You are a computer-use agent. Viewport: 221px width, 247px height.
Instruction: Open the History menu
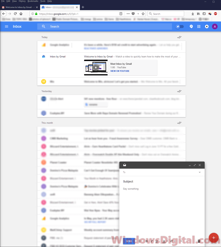pos(22,1)
